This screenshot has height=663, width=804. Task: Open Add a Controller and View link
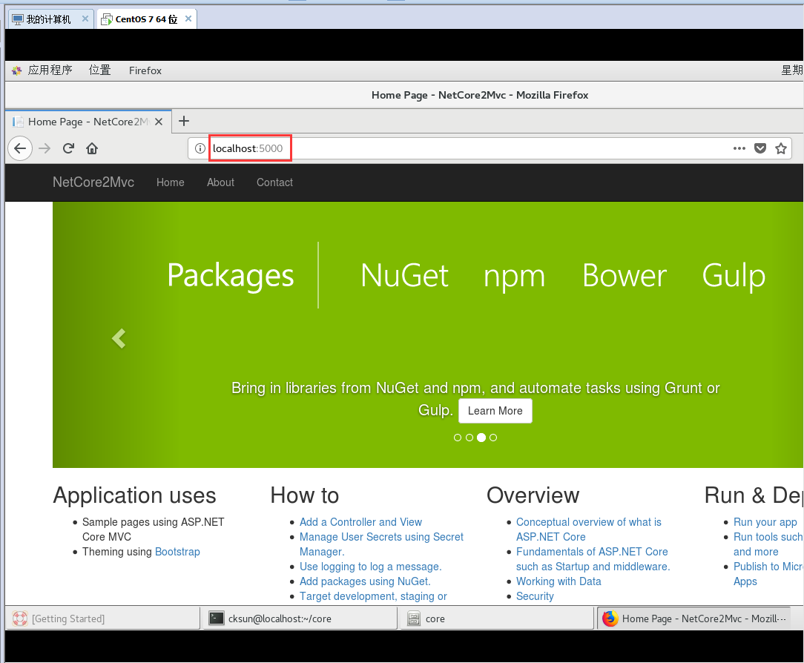(360, 522)
